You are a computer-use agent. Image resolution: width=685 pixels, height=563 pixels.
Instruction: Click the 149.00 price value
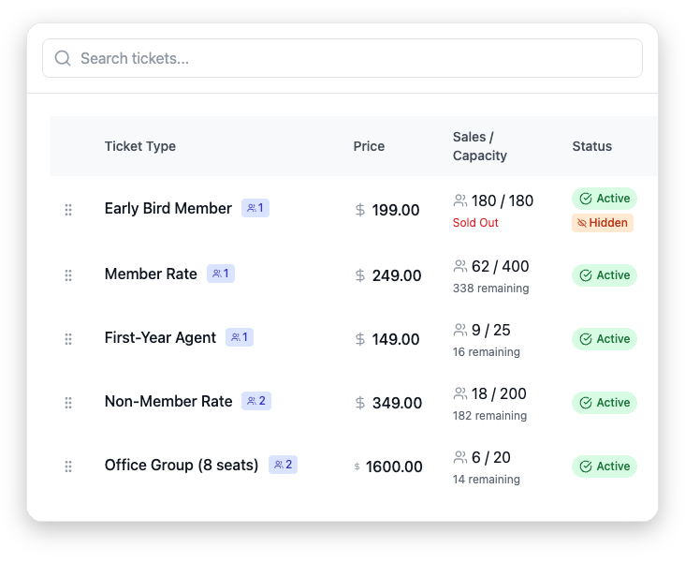pos(396,339)
